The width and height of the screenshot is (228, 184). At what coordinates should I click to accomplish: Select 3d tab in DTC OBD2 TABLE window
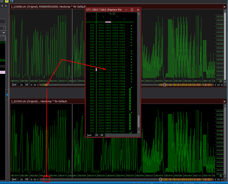coord(102,135)
